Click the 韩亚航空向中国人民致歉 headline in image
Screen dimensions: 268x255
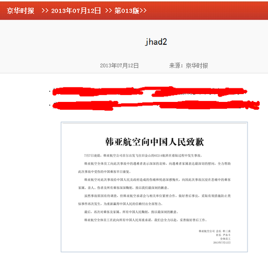(154, 142)
